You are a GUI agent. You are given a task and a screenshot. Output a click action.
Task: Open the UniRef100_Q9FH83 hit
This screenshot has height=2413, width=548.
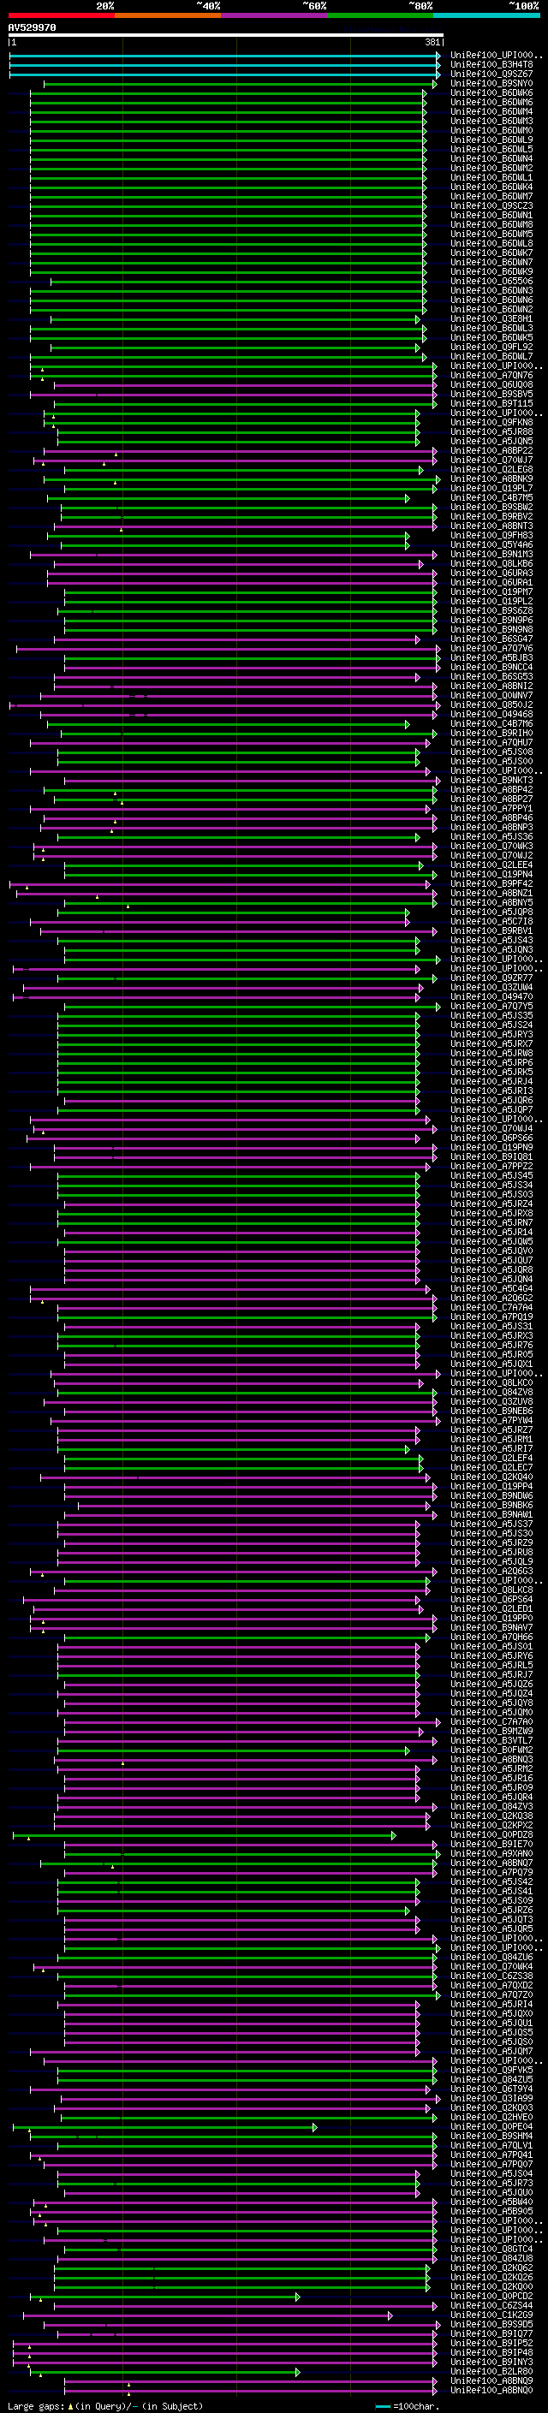(x=491, y=536)
